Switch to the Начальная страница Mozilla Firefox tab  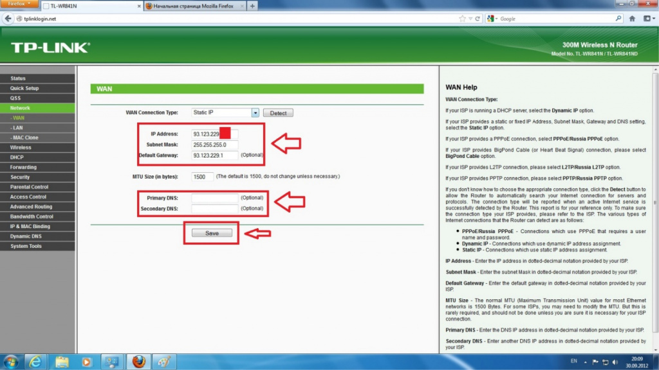pos(194,6)
